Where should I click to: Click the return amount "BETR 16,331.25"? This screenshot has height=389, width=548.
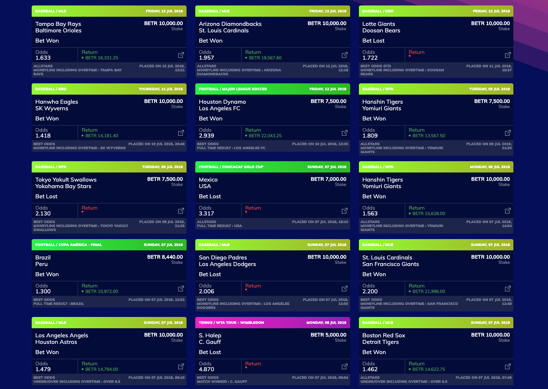(102, 58)
